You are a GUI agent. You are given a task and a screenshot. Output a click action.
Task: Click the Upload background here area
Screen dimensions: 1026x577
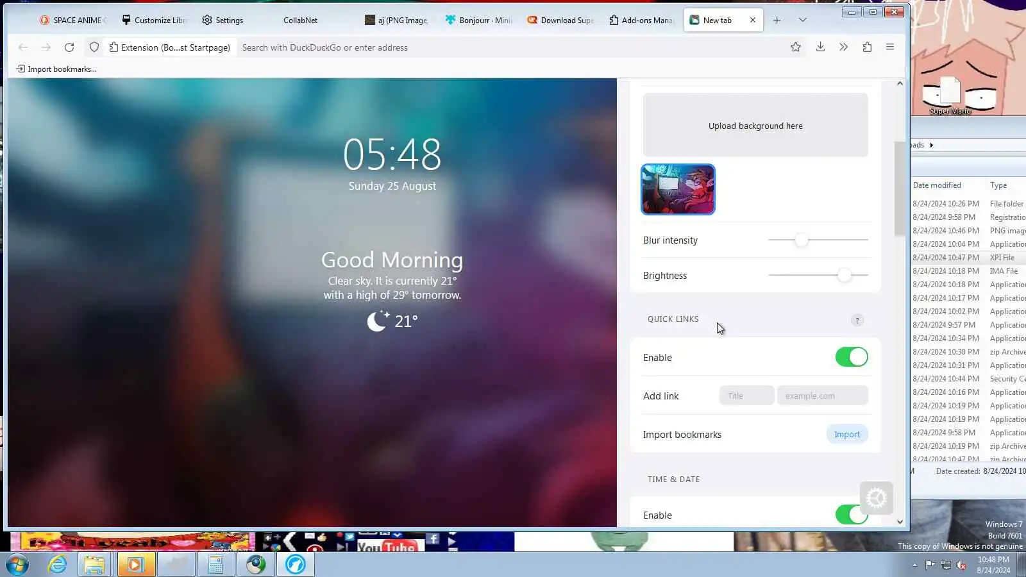click(x=755, y=126)
